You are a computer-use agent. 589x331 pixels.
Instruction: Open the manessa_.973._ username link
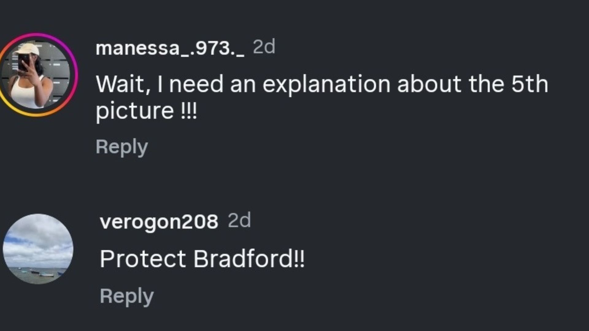click(170, 48)
